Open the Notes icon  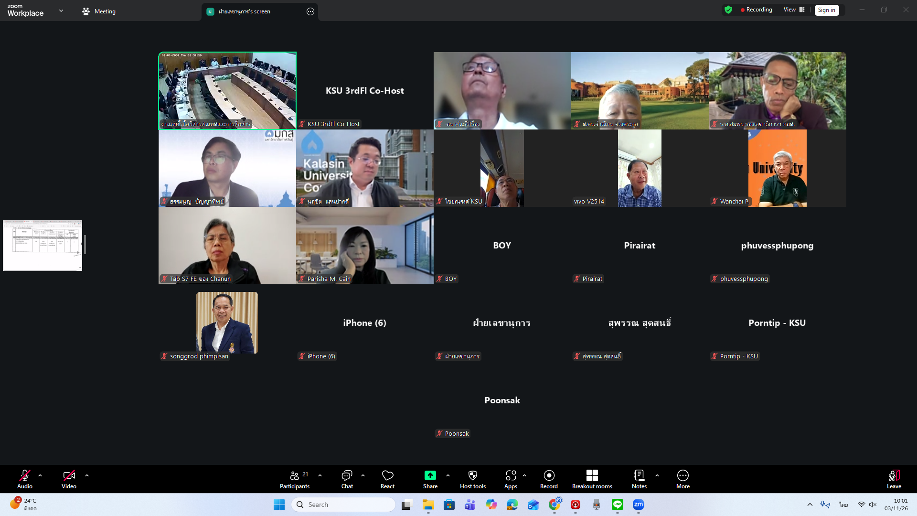coord(639,475)
